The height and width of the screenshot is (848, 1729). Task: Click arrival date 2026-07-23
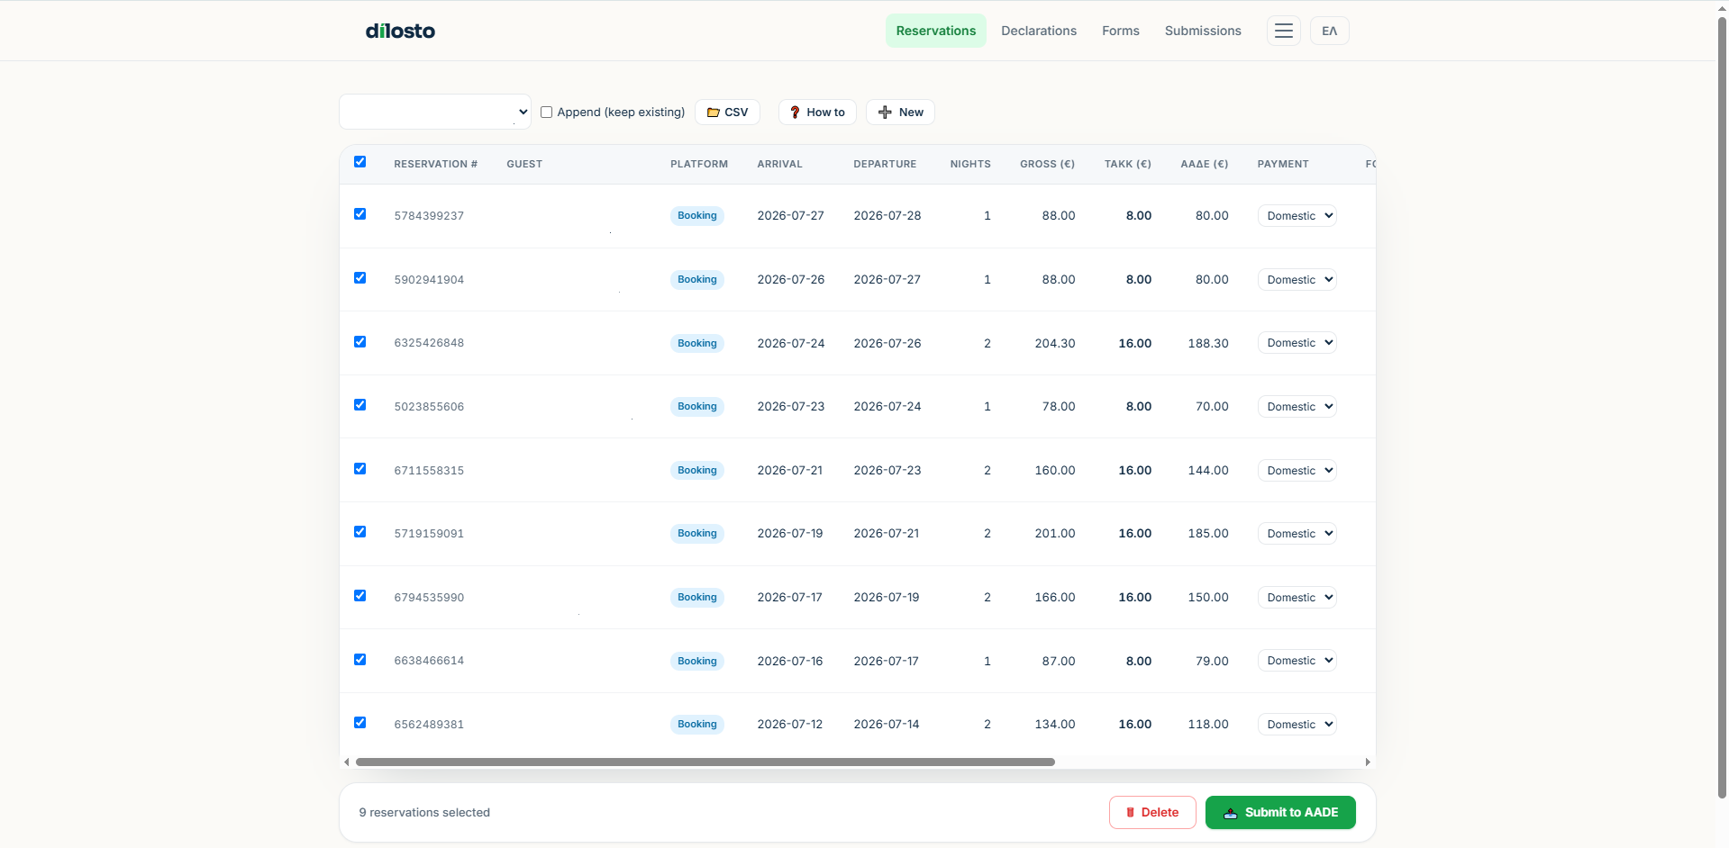(791, 407)
